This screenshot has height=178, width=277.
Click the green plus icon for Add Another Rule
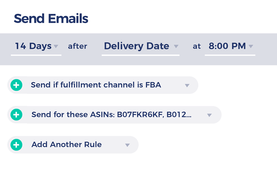(16, 145)
